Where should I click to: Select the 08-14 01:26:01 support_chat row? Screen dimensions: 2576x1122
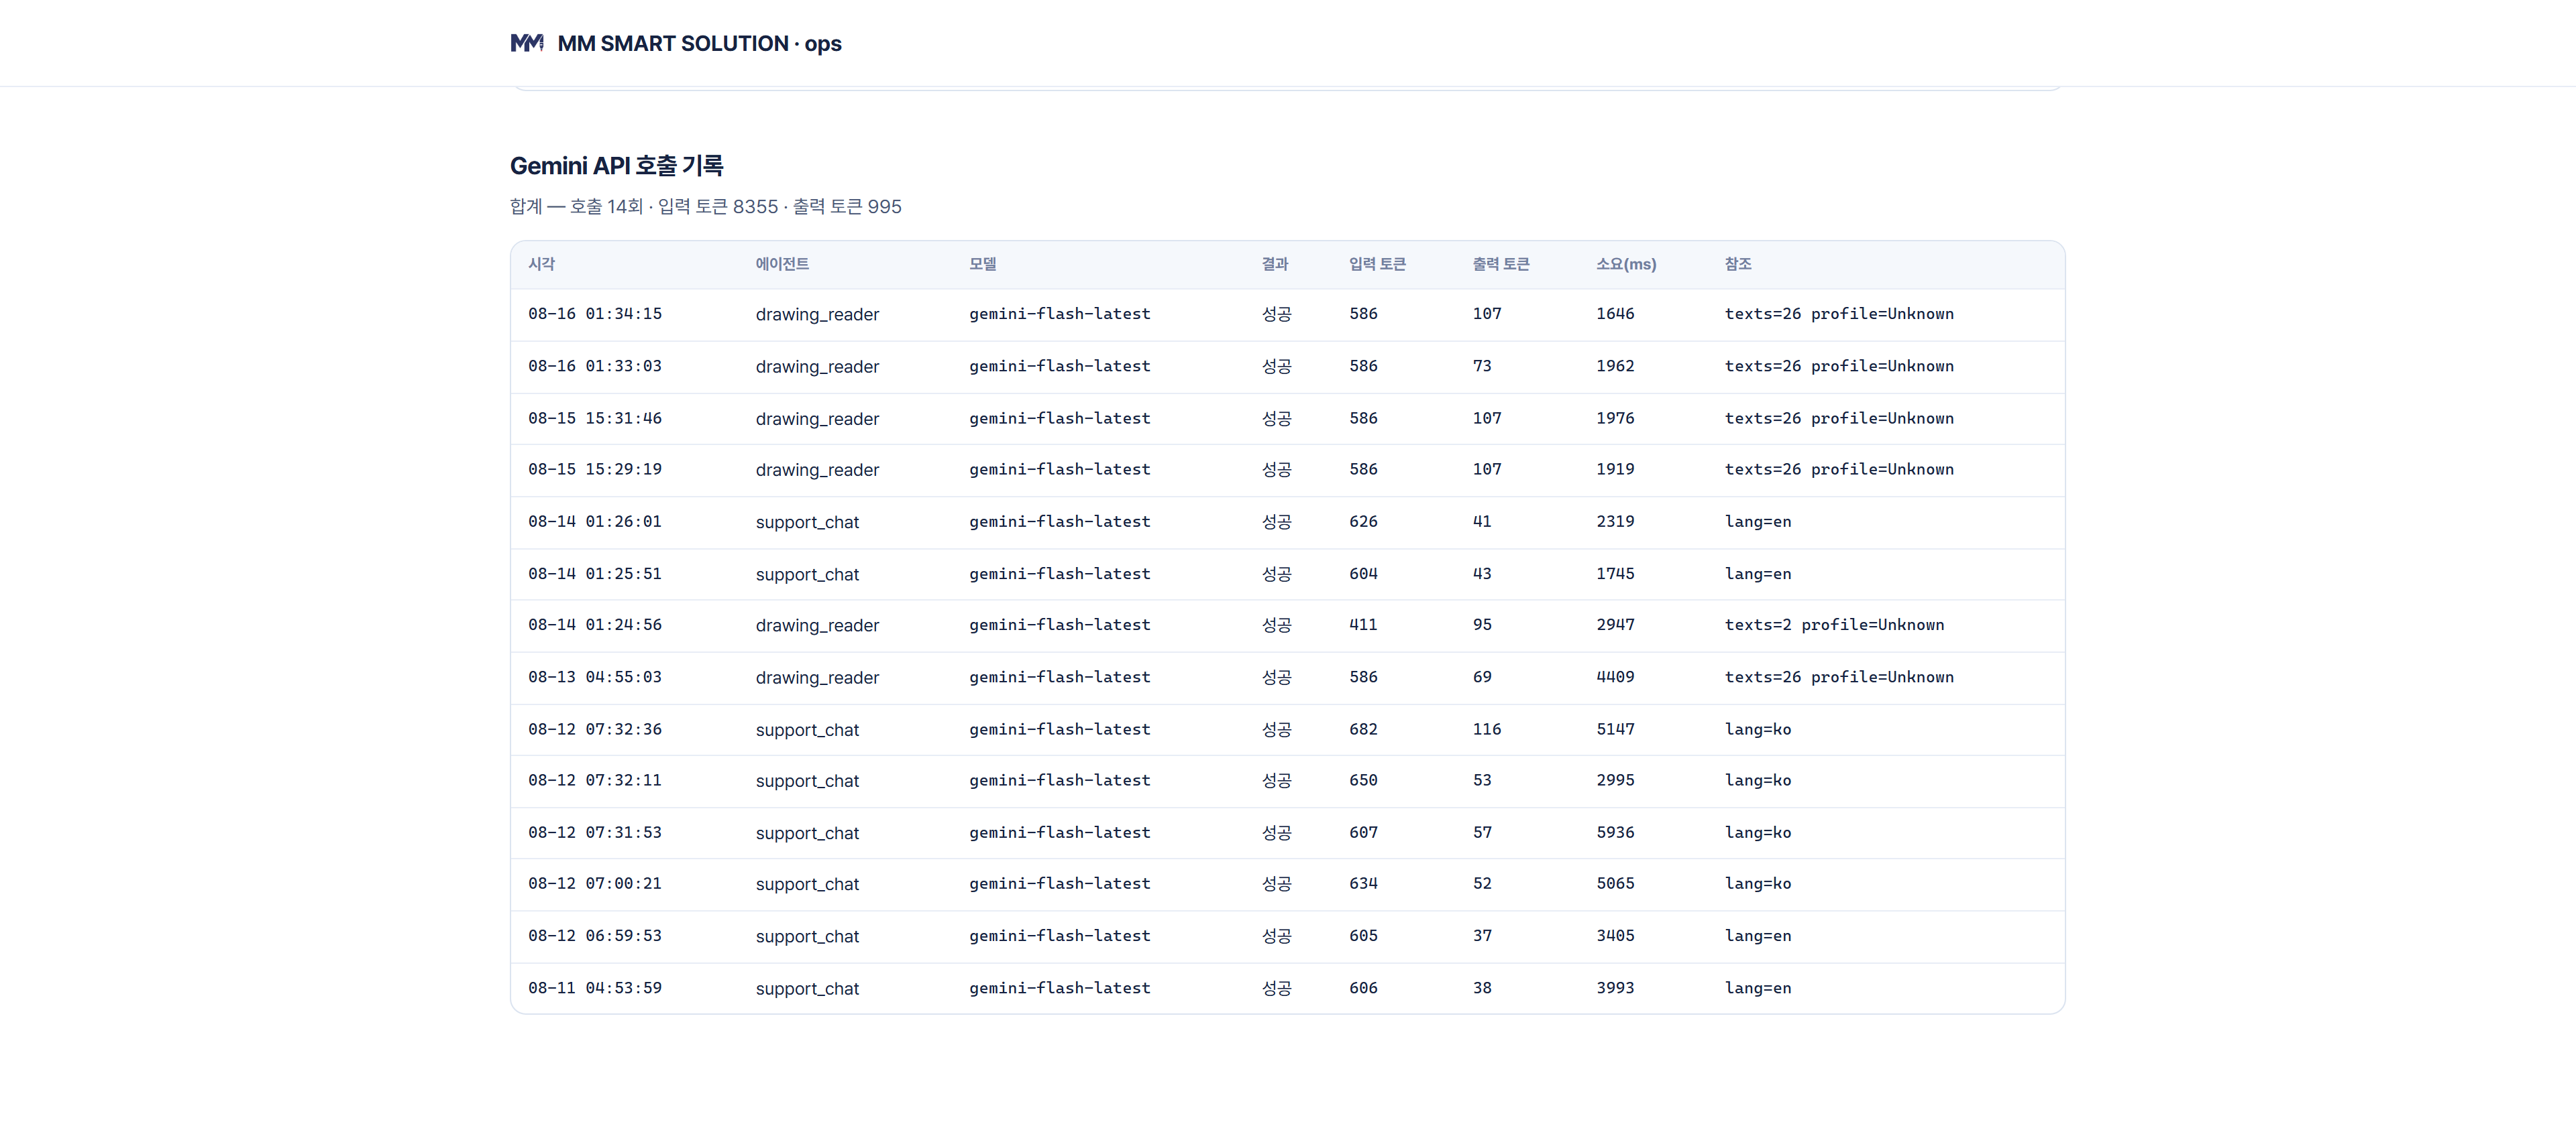tap(1287, 521)
